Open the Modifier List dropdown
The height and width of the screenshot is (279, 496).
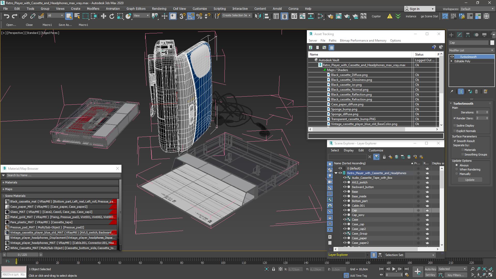coord(471,50)
